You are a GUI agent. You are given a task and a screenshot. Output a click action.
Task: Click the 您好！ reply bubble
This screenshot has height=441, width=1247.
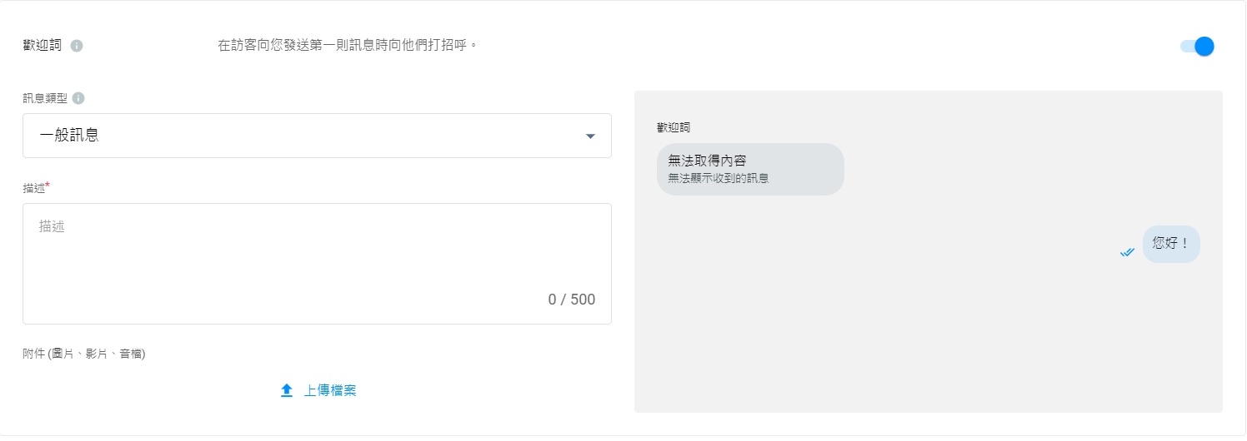click(x=1170, y=244)
